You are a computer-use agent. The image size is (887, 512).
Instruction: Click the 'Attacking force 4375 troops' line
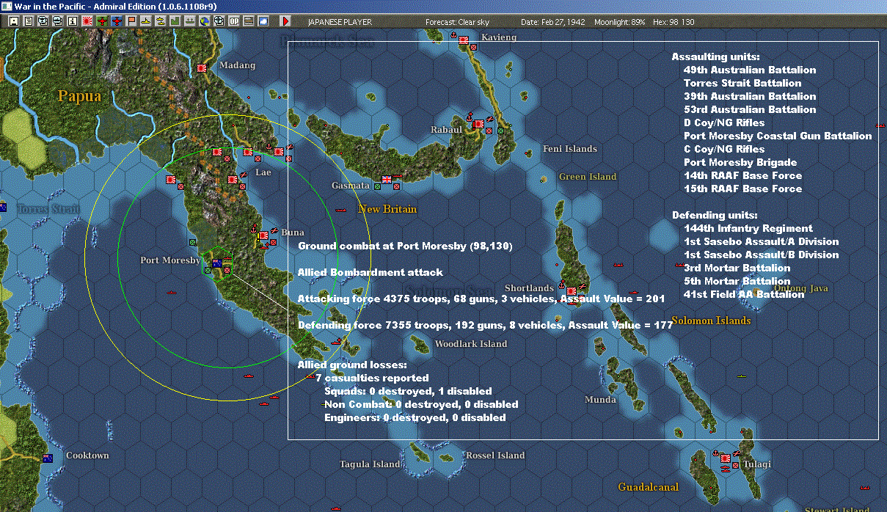(481, 299)
